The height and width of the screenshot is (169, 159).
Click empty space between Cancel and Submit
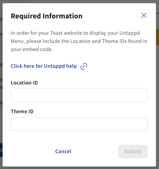(x=95, y=151)
